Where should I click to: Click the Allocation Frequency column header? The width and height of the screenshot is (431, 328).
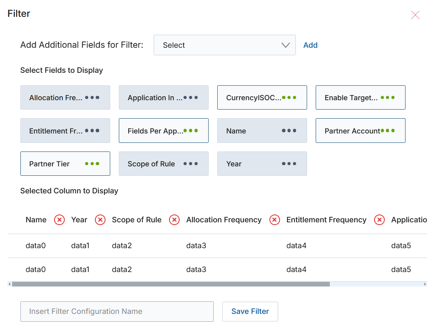point(224,220)
